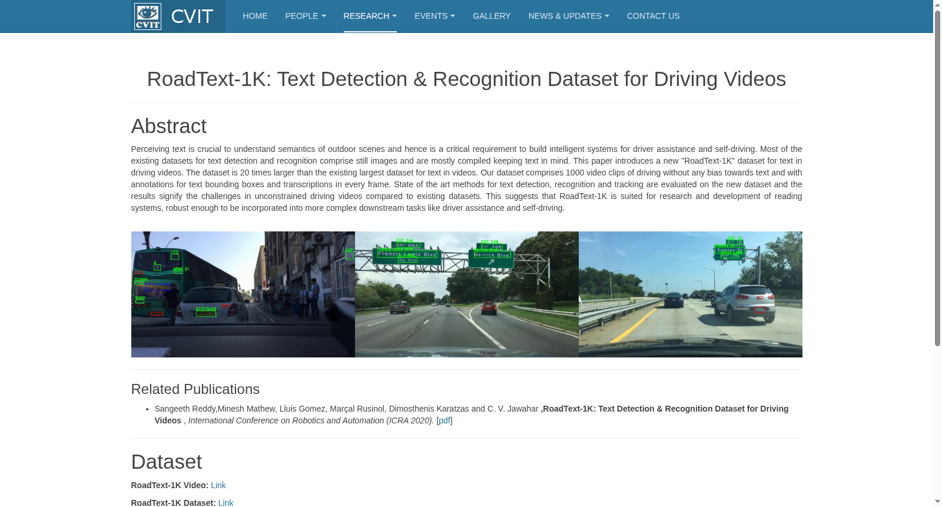Expand the PEOPLE dropdown menu
942x507 pixels.
point(306,16)
